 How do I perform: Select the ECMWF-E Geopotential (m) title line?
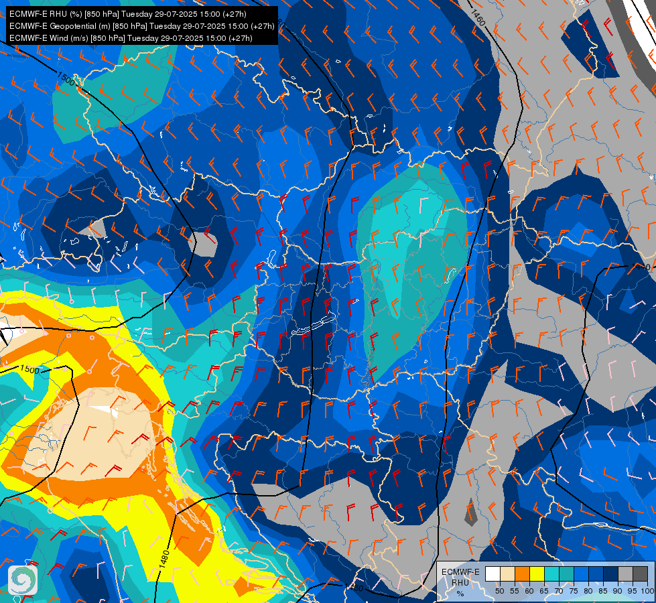pos(142,26)
